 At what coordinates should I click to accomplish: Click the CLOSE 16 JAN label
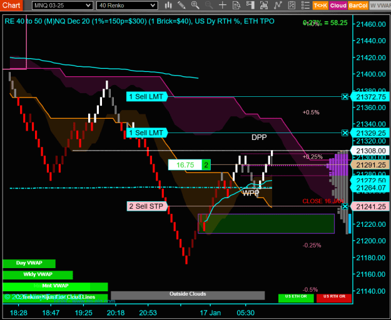click(323, 201)
